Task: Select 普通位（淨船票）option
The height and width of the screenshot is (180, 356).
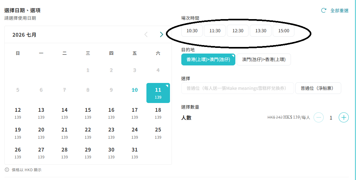Action: point(318,88)
